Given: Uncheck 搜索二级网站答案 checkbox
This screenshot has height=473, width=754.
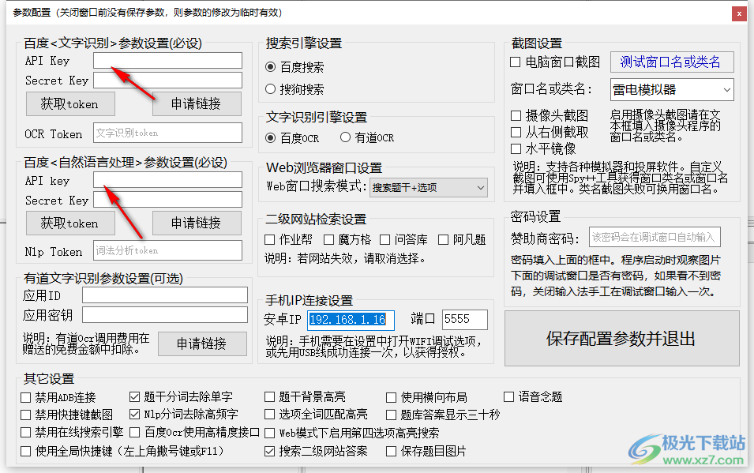Looking at the screenshot, I should click(270, 452).
